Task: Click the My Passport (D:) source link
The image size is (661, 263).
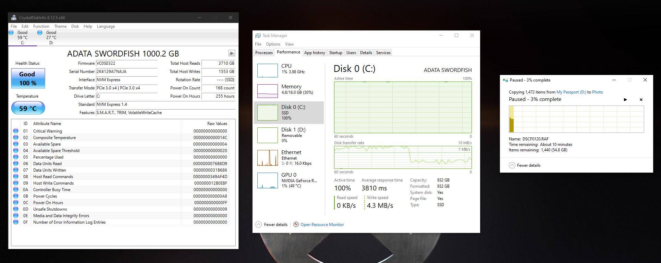Action: tap(571, 92)
